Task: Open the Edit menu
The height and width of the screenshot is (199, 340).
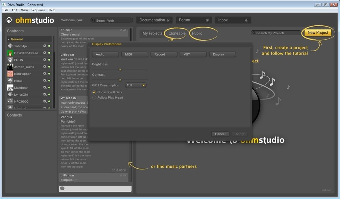Action: [15, 10]
